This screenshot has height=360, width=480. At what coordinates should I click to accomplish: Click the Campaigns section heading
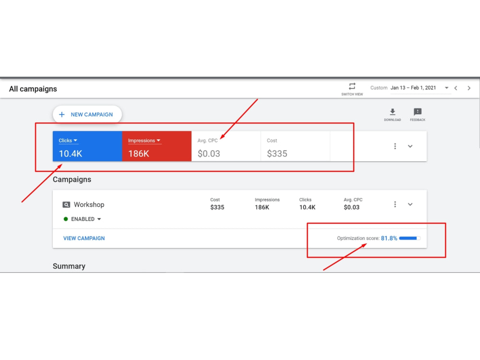click(x=72, y=180)
